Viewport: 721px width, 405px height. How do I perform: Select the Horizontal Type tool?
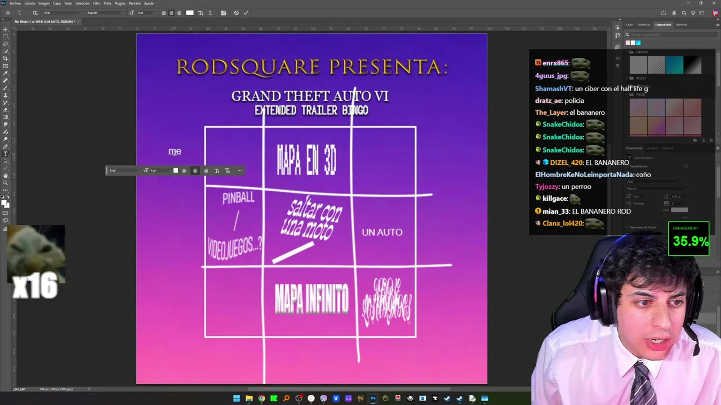(6, 154)
